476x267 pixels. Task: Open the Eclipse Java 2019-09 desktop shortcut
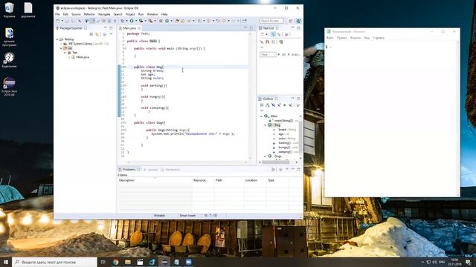pos(9,87)
